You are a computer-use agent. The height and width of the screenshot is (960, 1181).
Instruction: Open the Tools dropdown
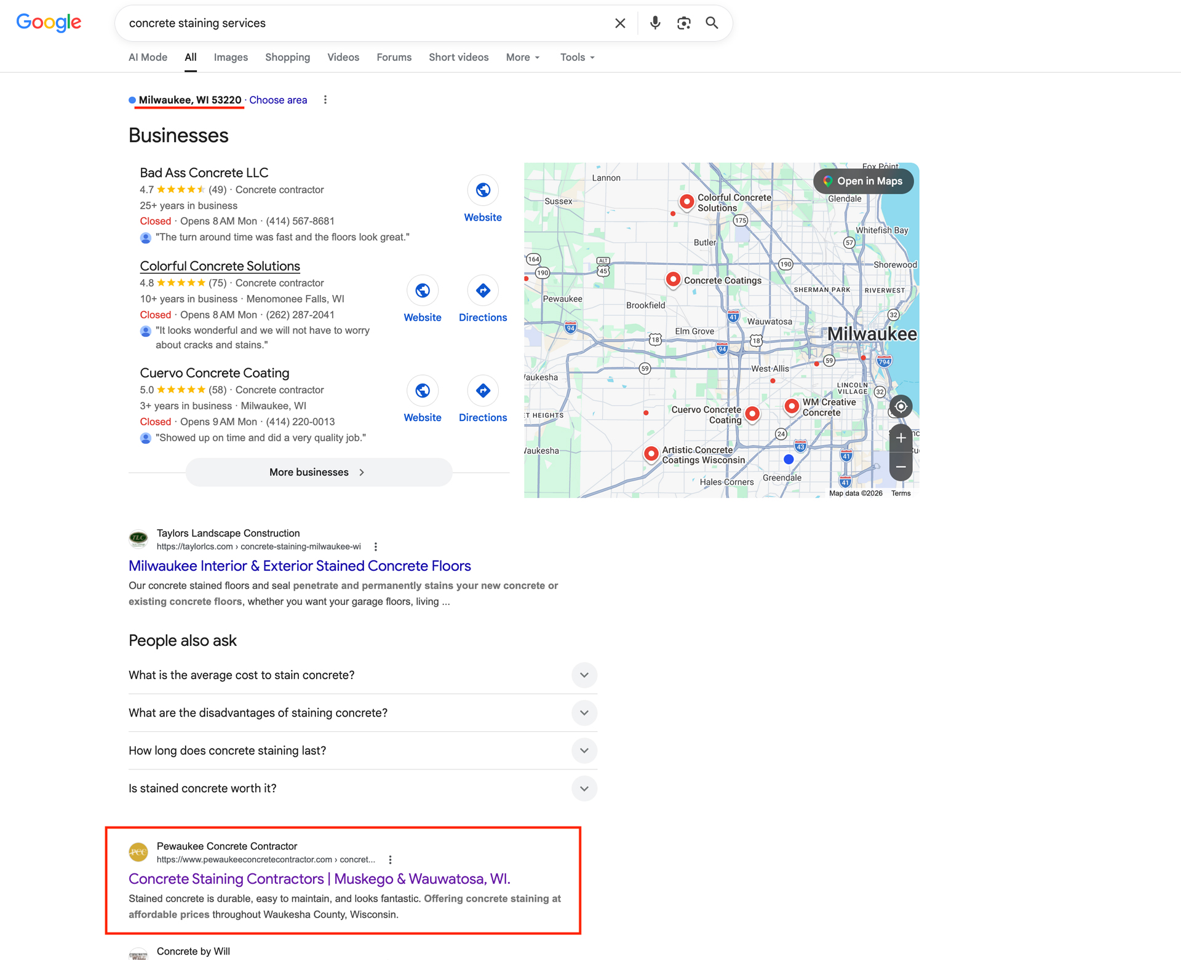coord(577,57)
